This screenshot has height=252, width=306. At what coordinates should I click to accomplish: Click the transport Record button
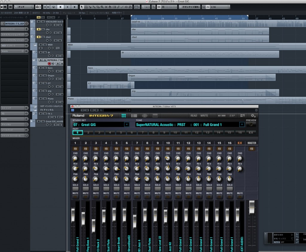tap(74, 7)
